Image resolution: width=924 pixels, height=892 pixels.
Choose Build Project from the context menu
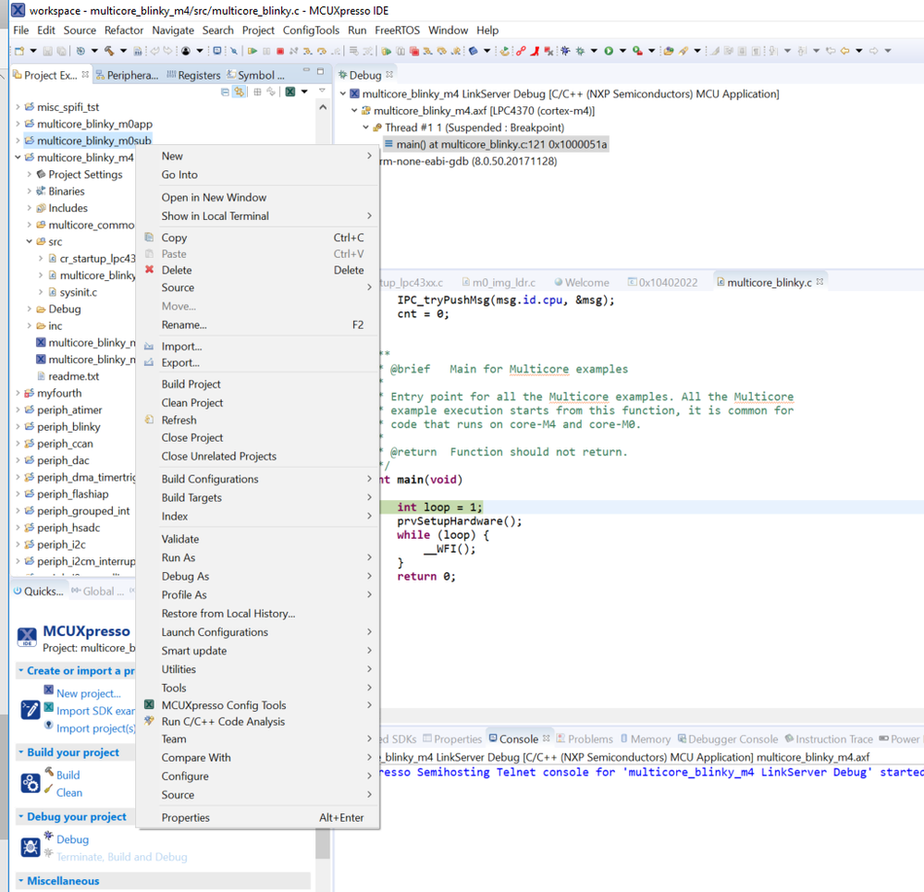(x=191, y=385)
